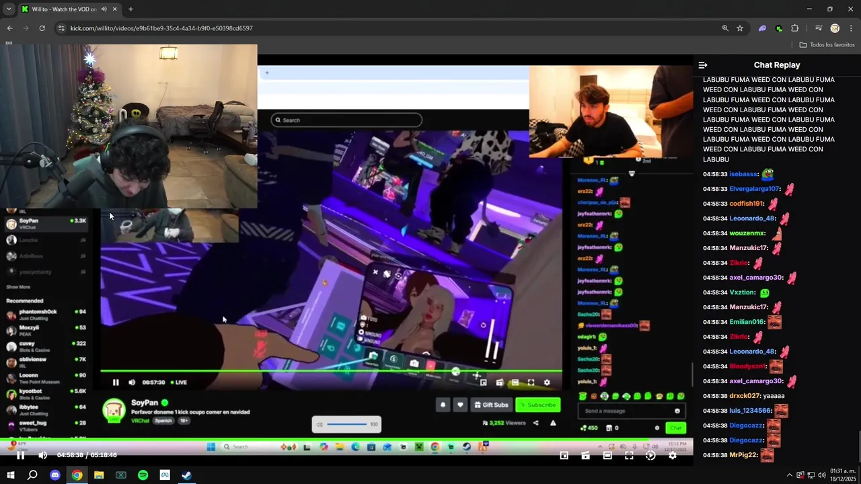
Task: Open codfish191 user in chat replay
Action: tap(747, 204)
